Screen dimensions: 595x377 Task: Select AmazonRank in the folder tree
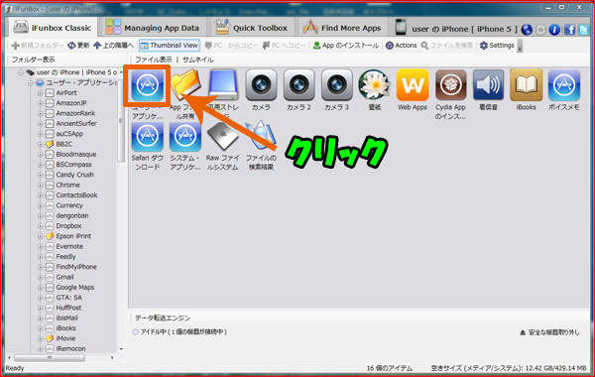coord(75,113)
